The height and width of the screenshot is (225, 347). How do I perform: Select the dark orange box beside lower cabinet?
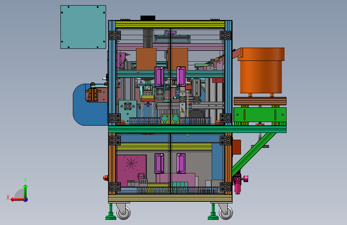[237, 147]
